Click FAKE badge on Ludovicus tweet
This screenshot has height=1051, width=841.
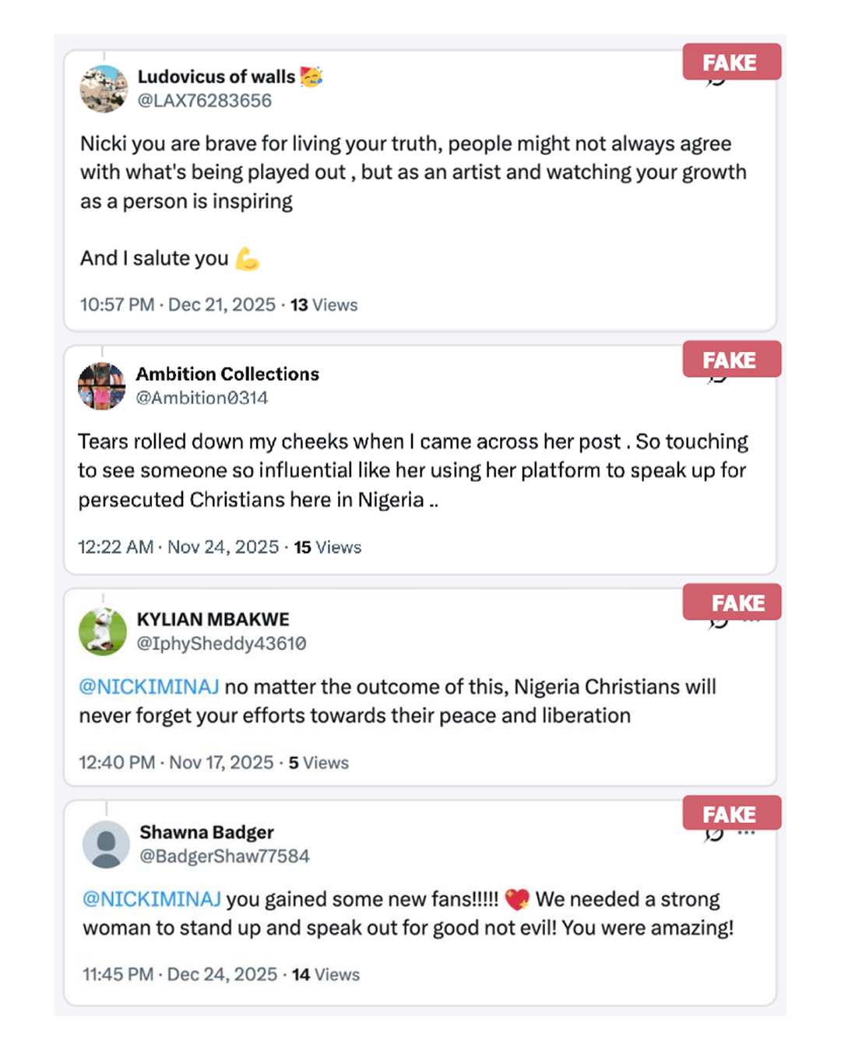coord(730,62)
